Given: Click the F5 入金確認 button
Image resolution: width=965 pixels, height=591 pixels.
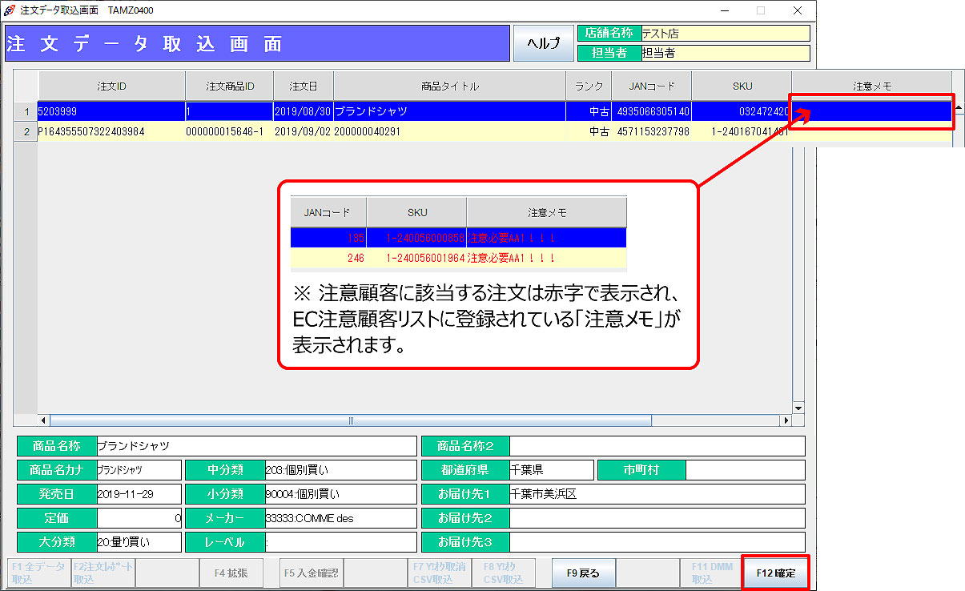Looking at the screenshot, I should point(311,573).
